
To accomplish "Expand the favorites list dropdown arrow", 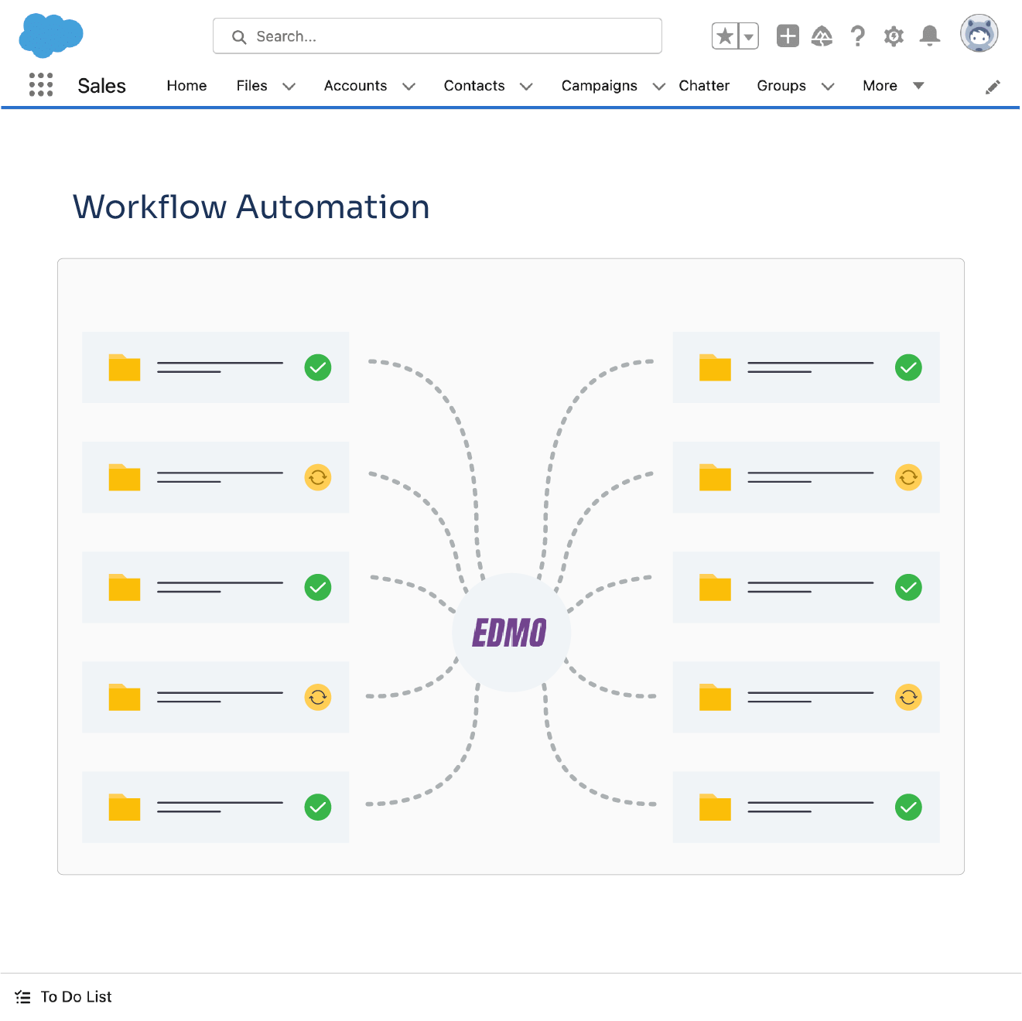I will click(x=748, y=36).
